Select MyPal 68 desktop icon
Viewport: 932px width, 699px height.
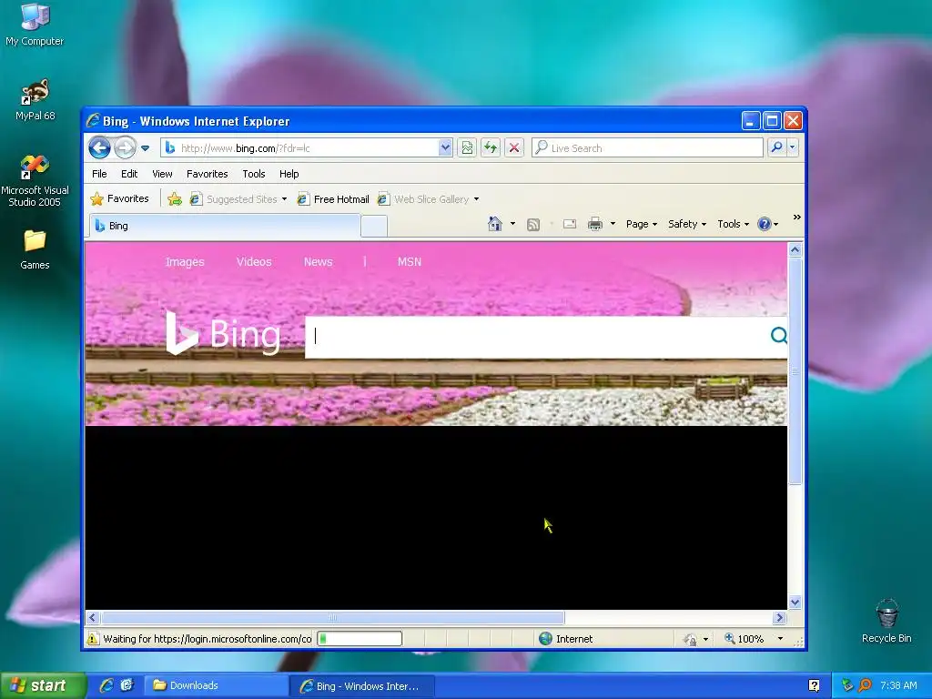pos(35,100)
